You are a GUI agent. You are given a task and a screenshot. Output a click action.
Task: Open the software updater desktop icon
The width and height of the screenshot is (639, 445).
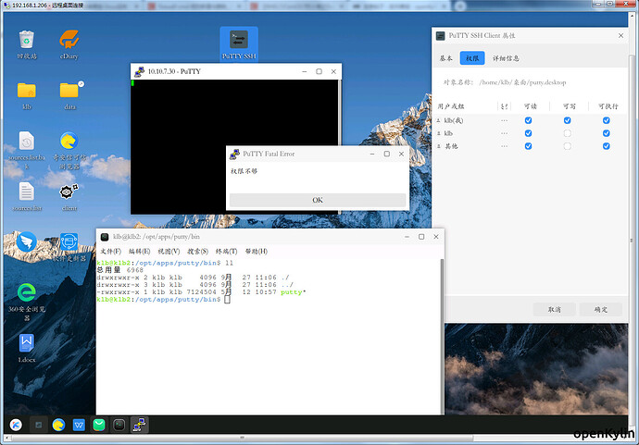(69, 241)
